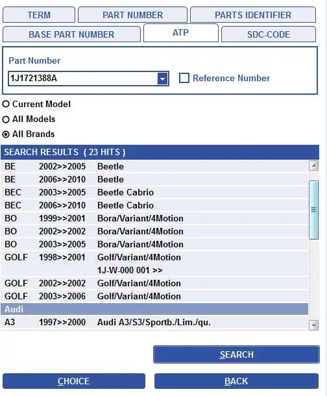Select Beetle Cabrio 2003>>2005 row

point(154,192)
